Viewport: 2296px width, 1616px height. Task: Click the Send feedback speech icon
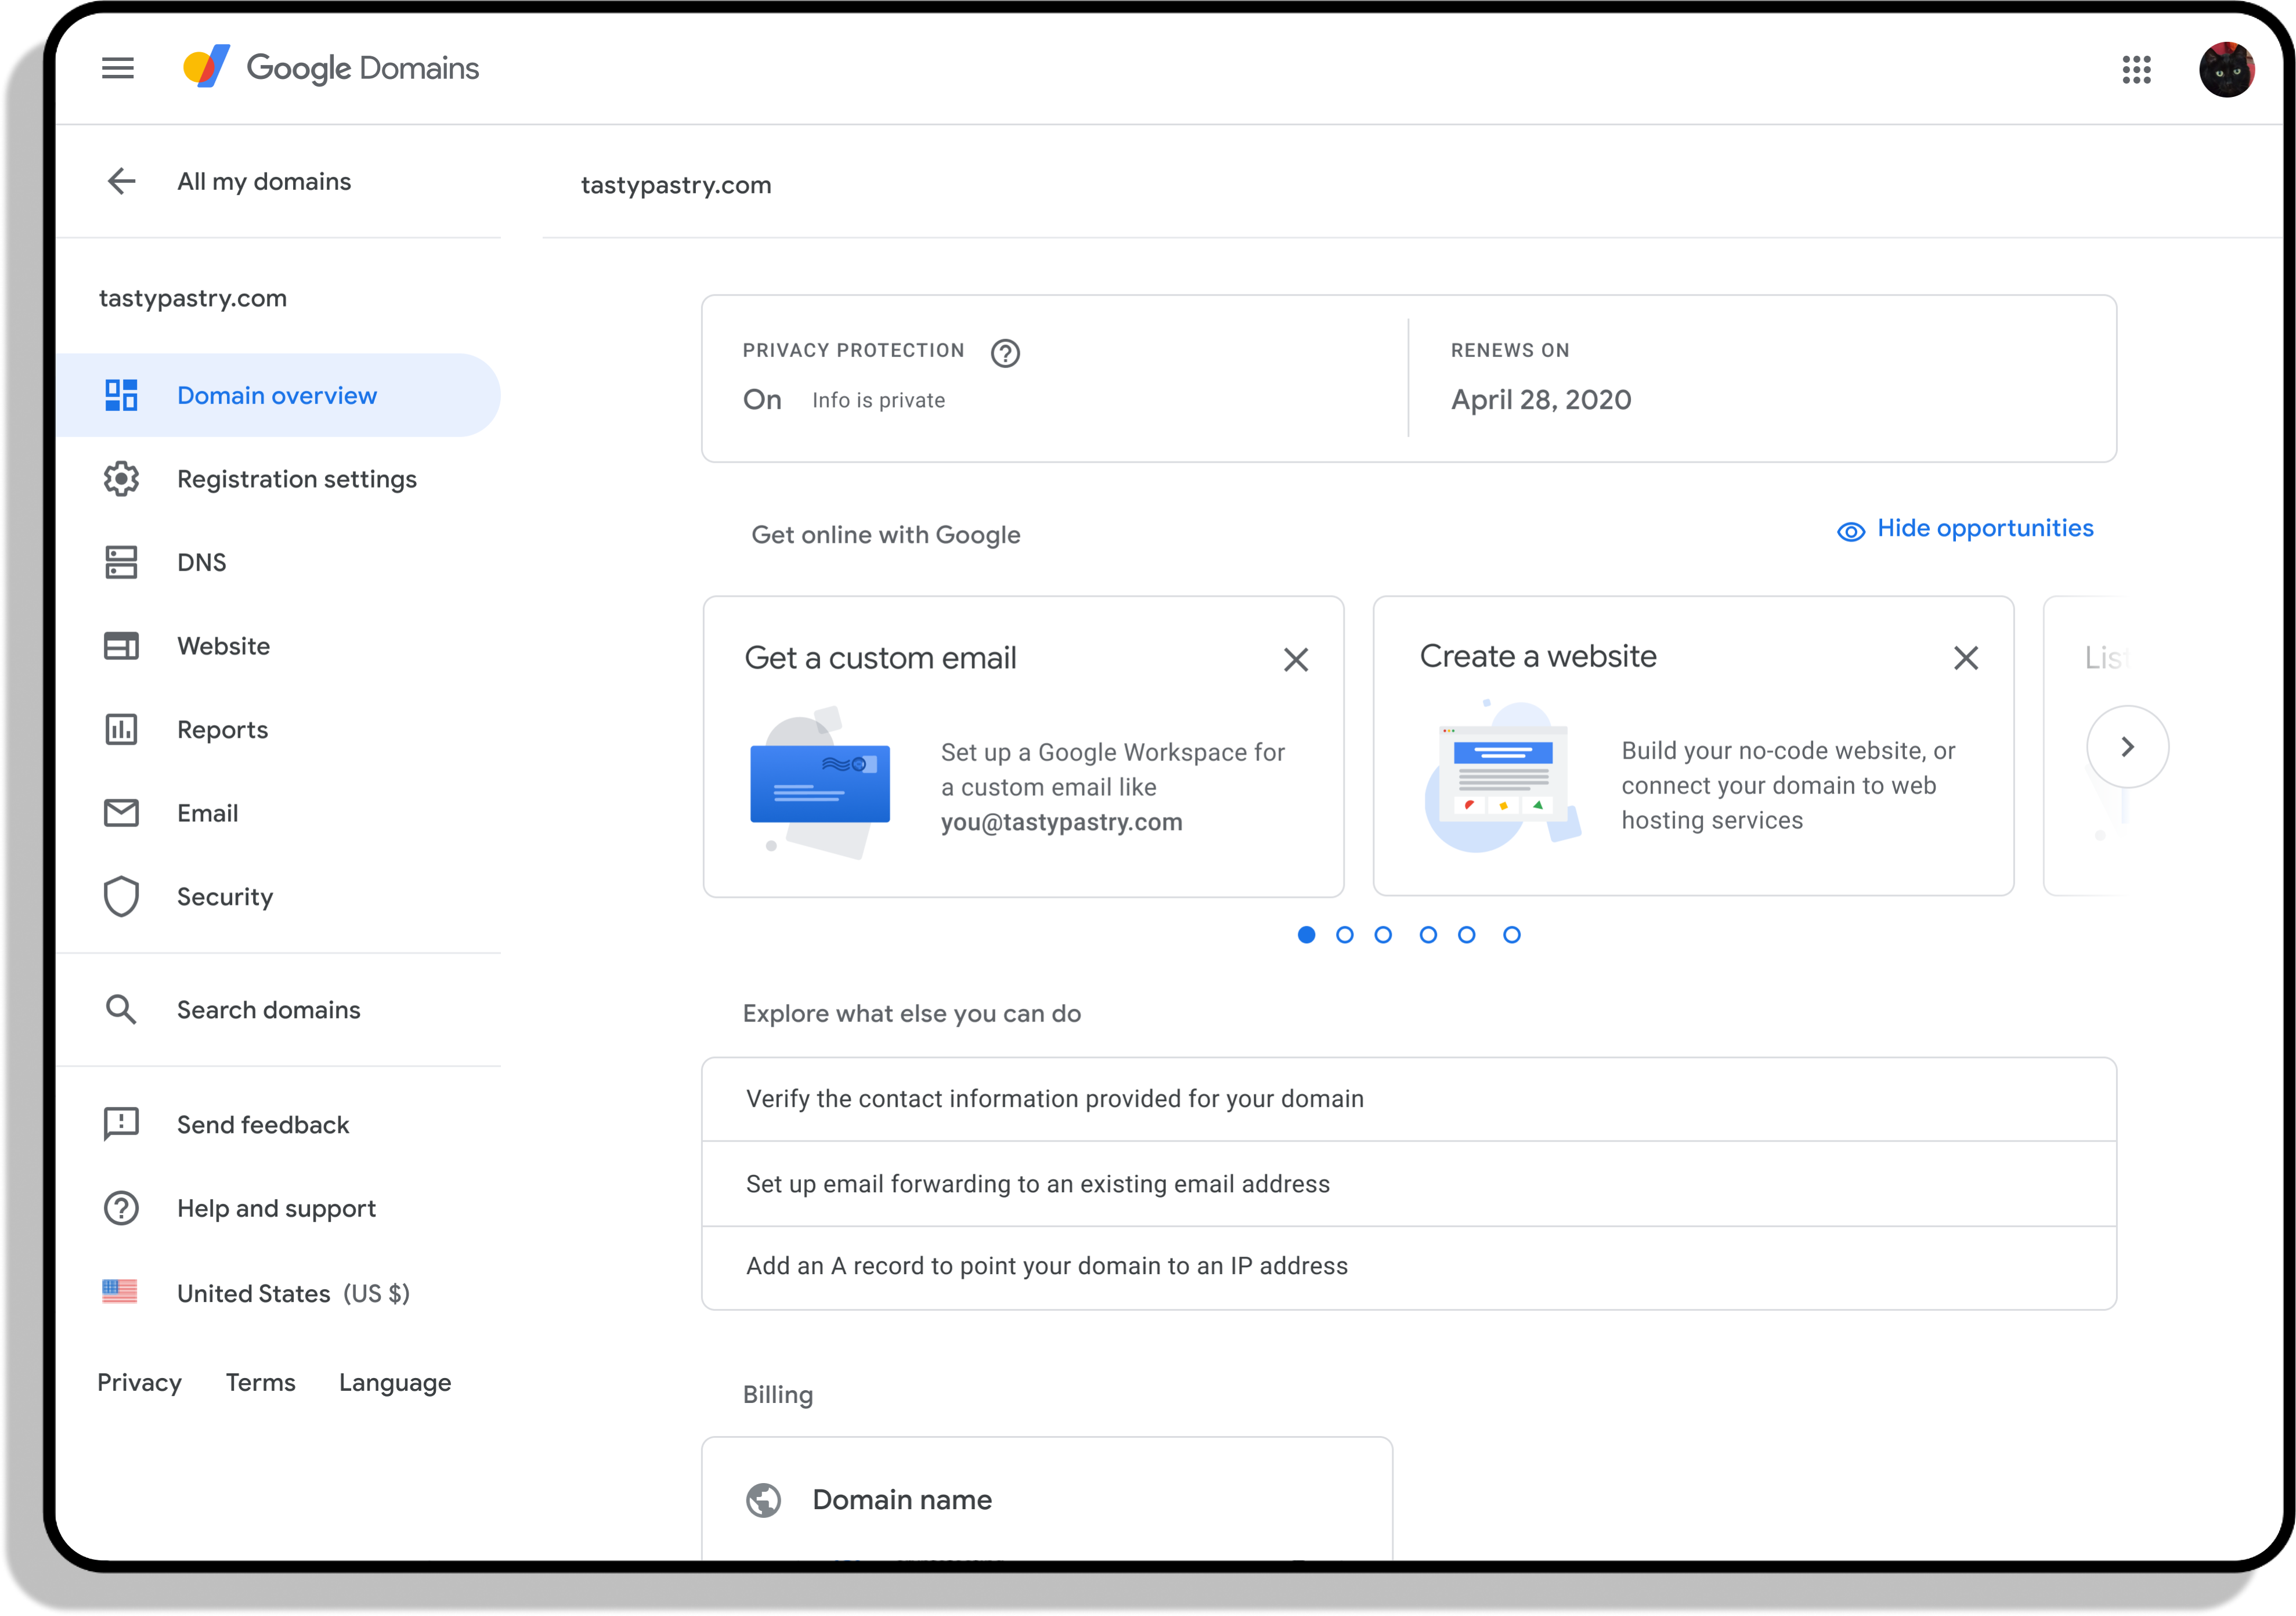121,1124
